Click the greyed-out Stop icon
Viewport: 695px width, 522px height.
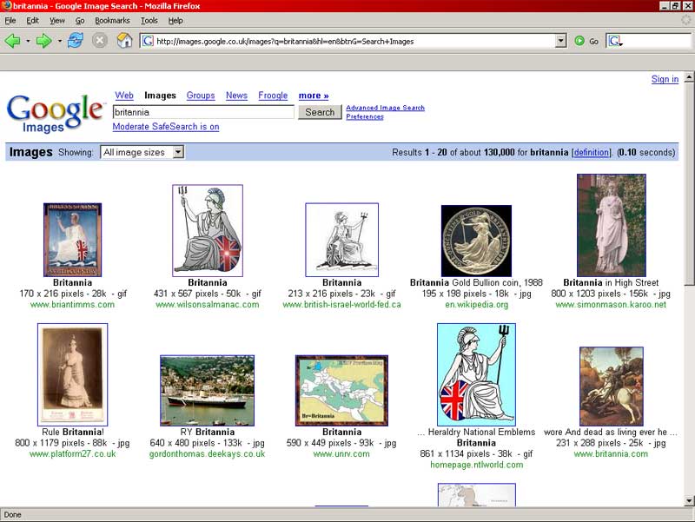tap(100, 41)
